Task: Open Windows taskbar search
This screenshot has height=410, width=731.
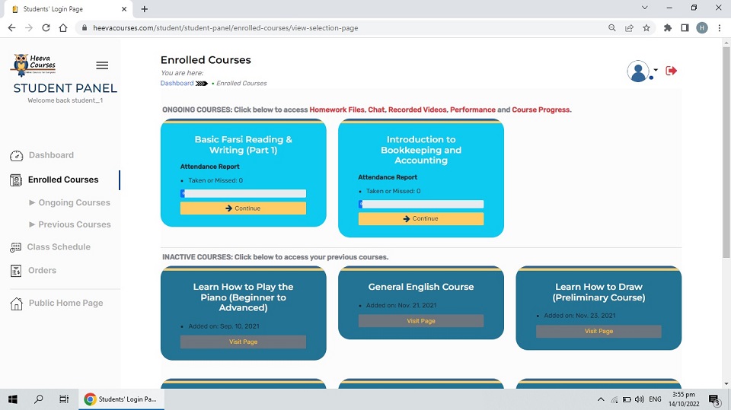Action: pyautogui.click(x=39, y=399)
